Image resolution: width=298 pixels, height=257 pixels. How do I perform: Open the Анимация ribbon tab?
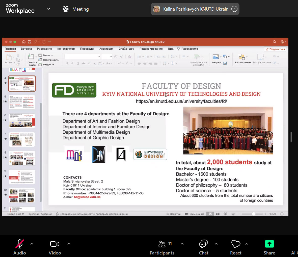pos(106,49)
